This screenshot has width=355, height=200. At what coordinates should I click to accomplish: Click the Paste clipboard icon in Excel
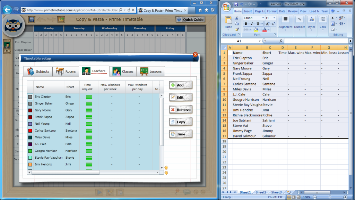[x=228, y=20]
